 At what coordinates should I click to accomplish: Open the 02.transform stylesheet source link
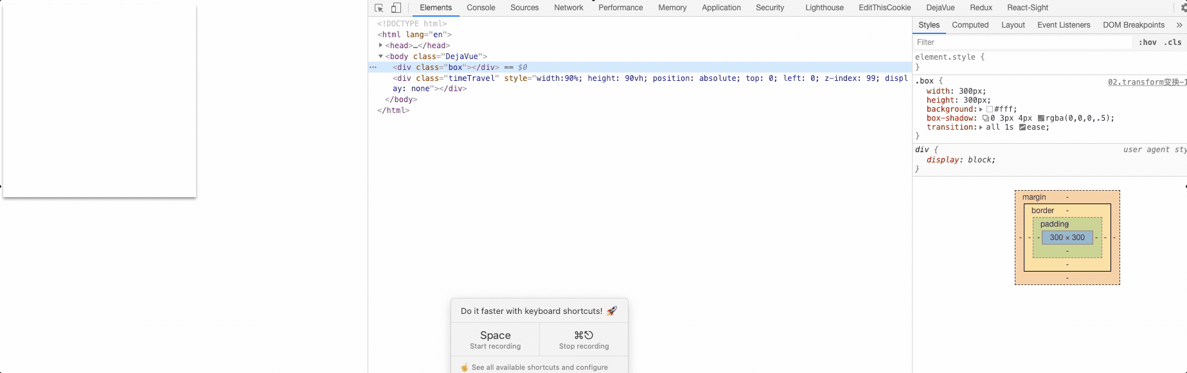(x=1147, y=82)
